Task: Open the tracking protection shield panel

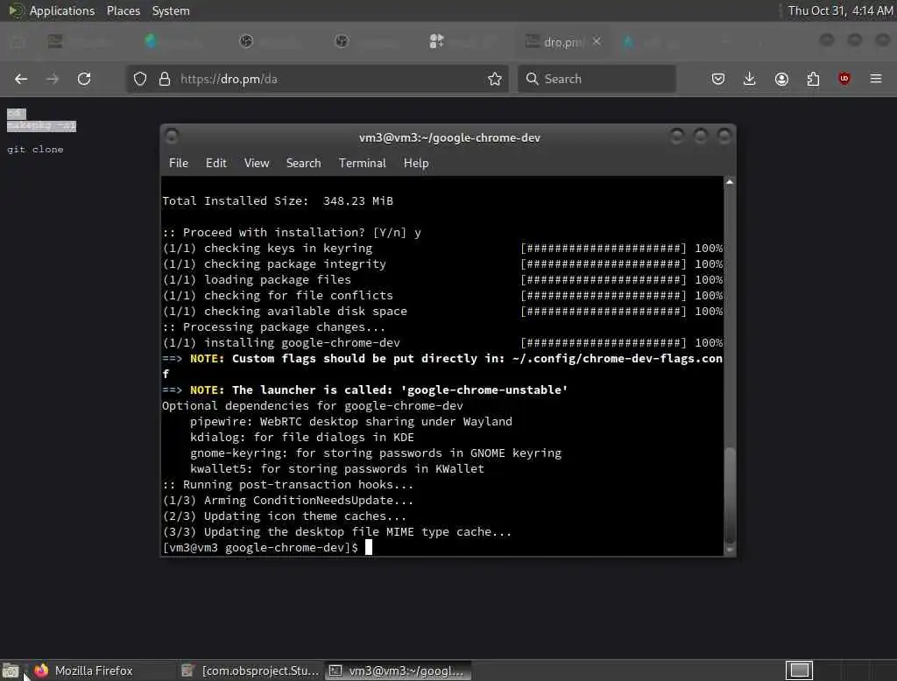Action: pyautogui.click(x=140, y=79)
